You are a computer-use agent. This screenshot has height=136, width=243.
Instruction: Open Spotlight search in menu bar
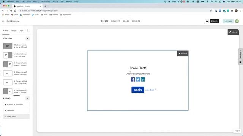(x=216, y=2)
